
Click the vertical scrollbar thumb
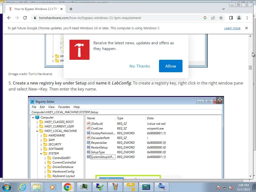coord(250,67)
